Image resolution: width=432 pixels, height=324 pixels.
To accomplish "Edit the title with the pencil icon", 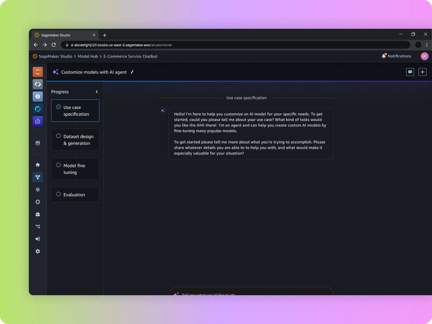I will click(132, 72).
